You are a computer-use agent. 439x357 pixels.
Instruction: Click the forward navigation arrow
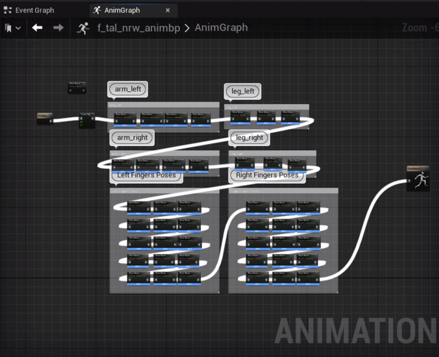tap(58, 28)
